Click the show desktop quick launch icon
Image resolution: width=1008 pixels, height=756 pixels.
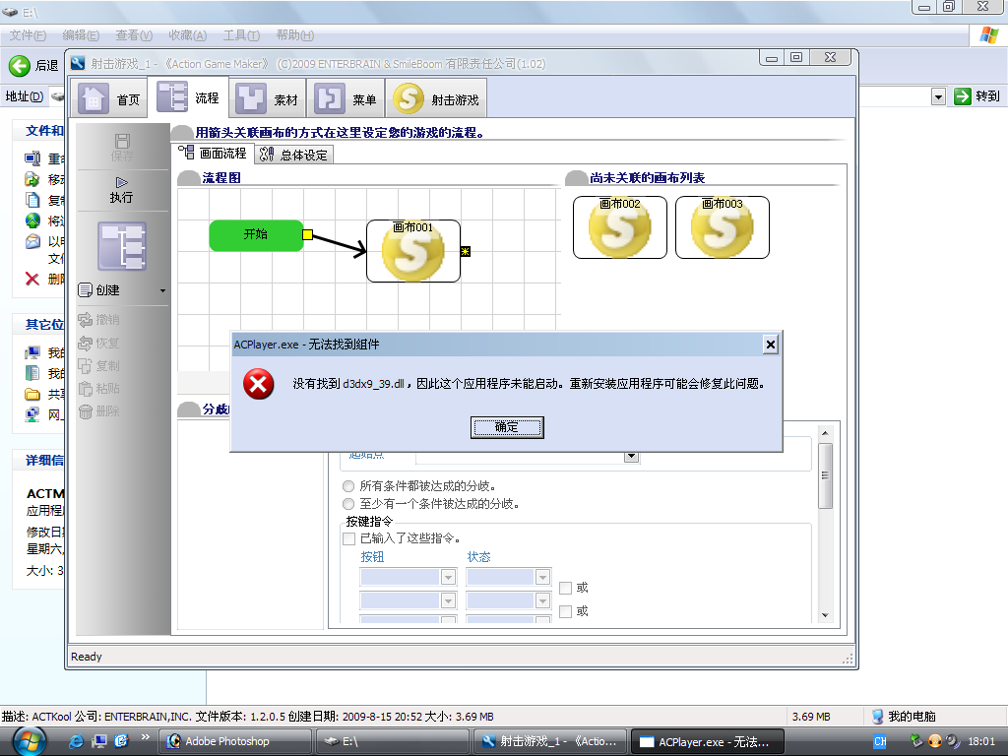99,741
